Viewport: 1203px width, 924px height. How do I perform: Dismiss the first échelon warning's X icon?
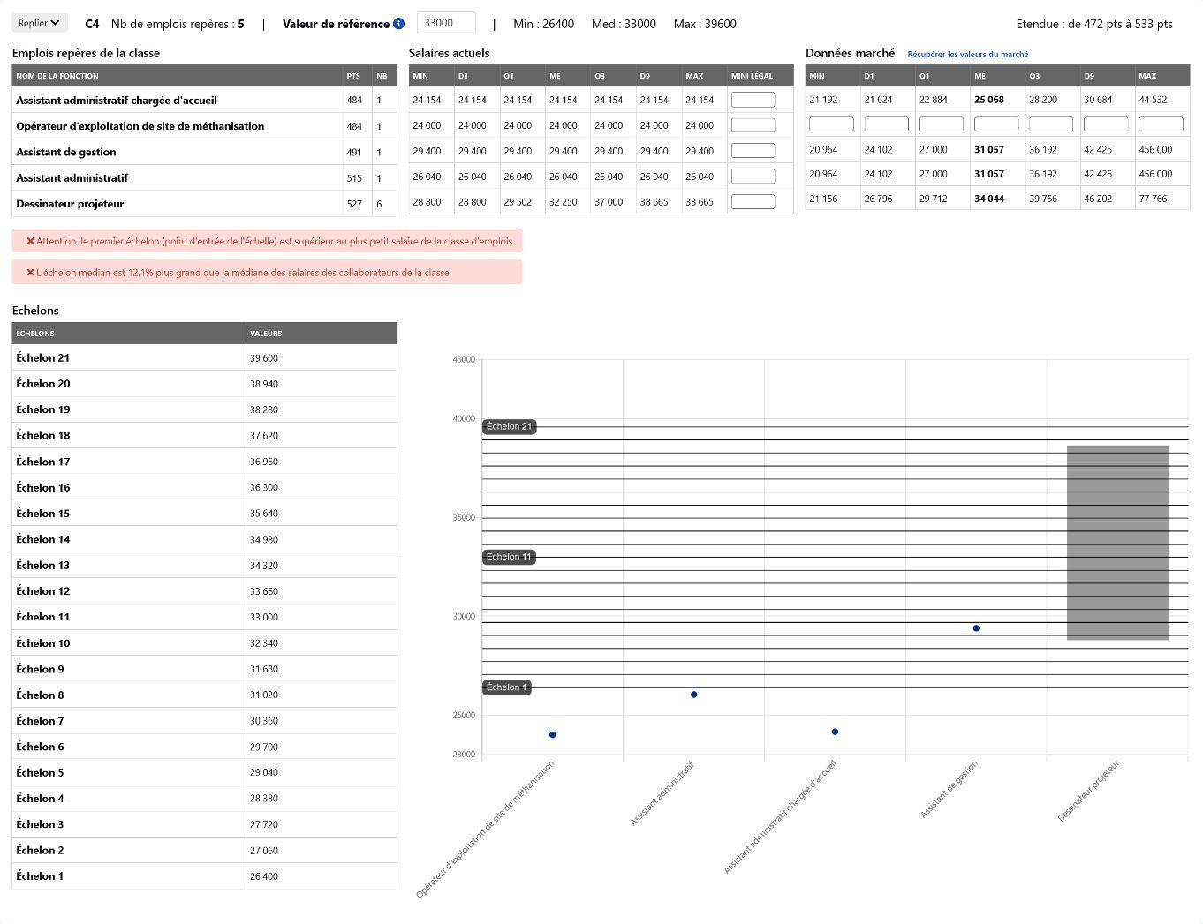[30, 241]
